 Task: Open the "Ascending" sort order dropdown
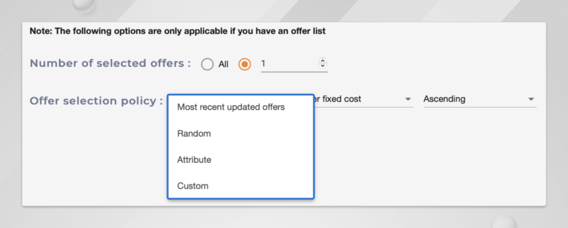click(x=471, y=99)
